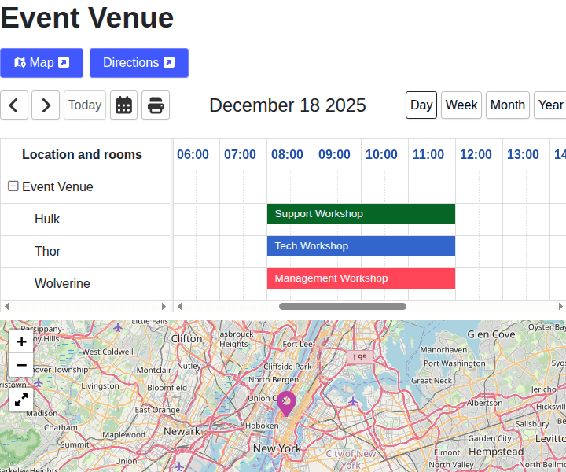Click the previous day arrow button
Screen dimensions: 566x472
pos(14,105)
